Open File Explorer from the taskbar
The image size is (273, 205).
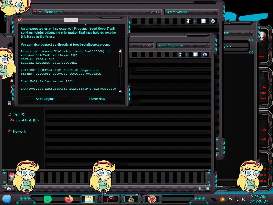point(89,199)
